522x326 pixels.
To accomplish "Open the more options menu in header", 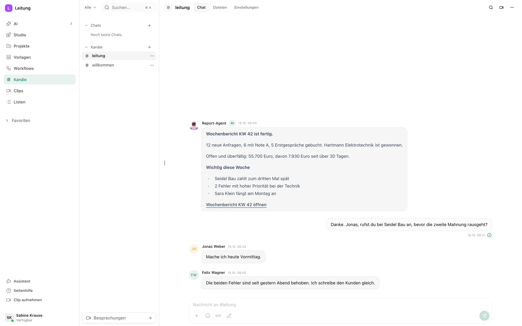I will pyautogui.click(x=512, y=8).
